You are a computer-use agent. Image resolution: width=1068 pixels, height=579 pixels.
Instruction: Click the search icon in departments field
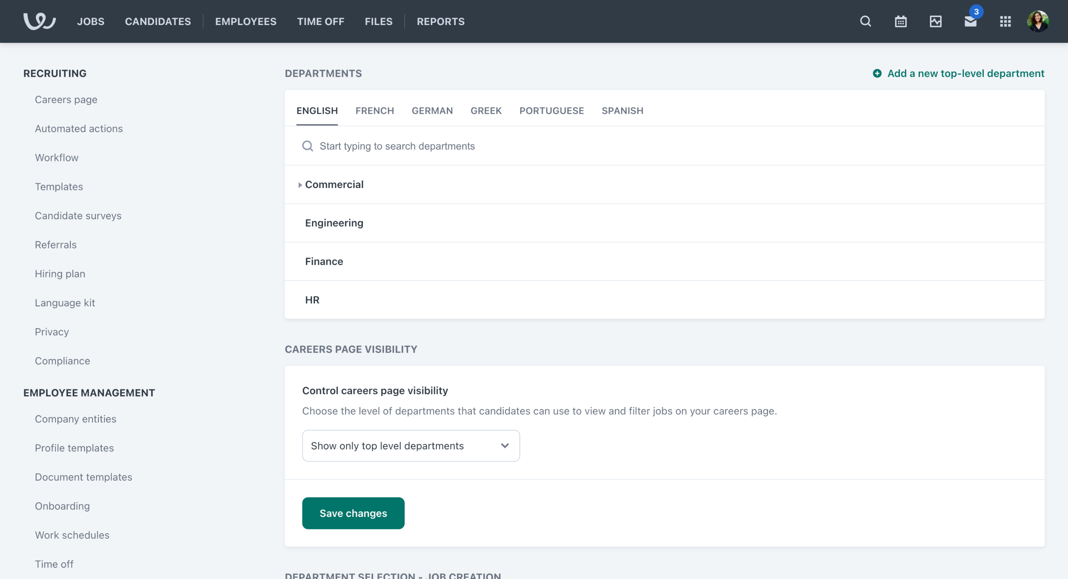point(307,146)
